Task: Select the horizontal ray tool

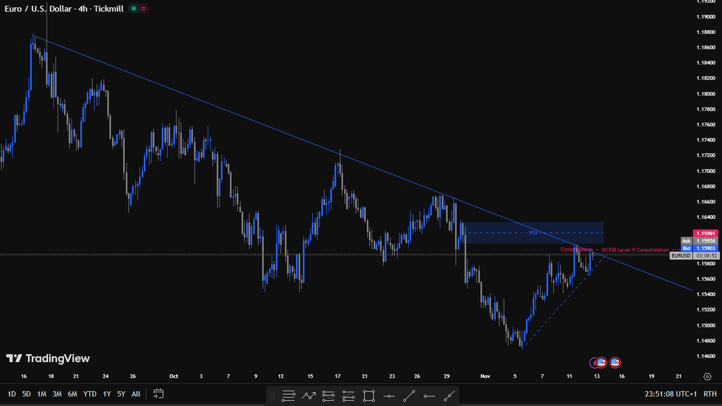Action: pyautogui.click(x=429, y=396)
